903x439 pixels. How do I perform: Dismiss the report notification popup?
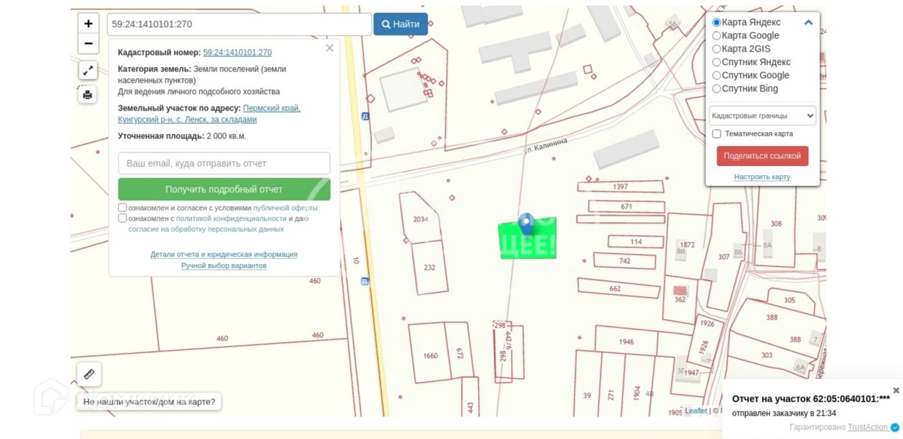pos(896,390)
